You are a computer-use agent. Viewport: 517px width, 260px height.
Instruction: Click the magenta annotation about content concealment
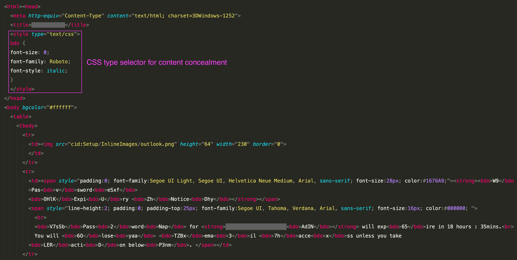tap(157, 62)
